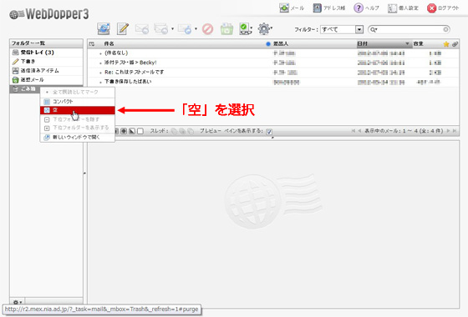The width and height of the screenshot is (468, 317).
Task: Click the paperclip attachment column header
Action: click(x=455, y=44)
